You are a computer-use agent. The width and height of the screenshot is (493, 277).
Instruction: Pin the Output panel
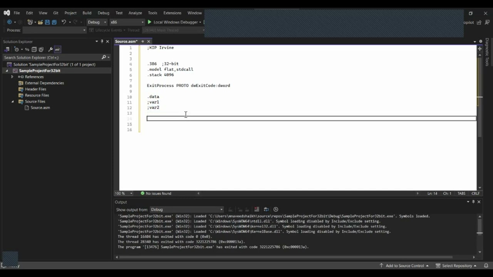click(473, 202)
